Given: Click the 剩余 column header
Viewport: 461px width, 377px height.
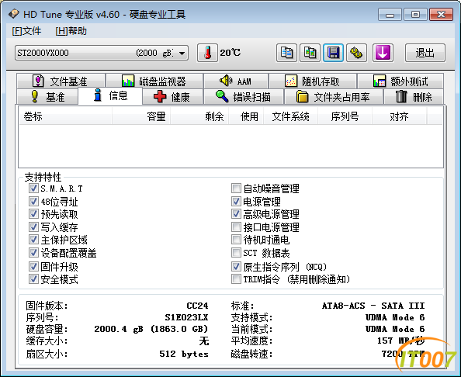Looking at the screenshot, I should [x=199, y=116].
